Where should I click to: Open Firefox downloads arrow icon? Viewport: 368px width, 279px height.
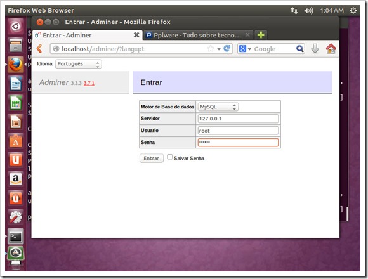coord(315,49)
